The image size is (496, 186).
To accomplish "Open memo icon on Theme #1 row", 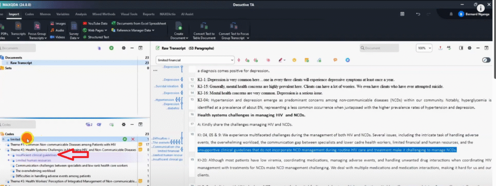I will [140, 144].
